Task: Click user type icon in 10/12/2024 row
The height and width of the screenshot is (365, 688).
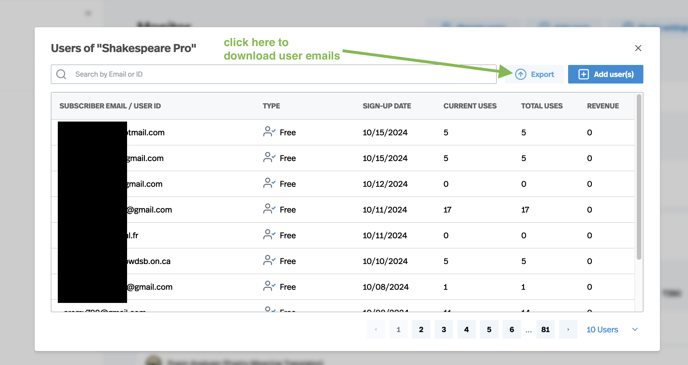Action: (269, 183)
